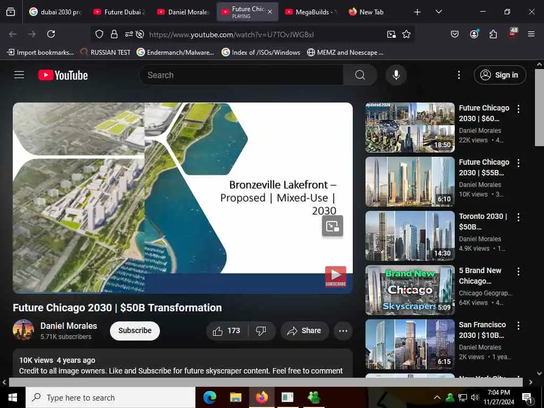Screen dimensions: 544x408
Task: Open Future Chicago 2030 18:50 video thumbnail
Action: pos(410,127)
